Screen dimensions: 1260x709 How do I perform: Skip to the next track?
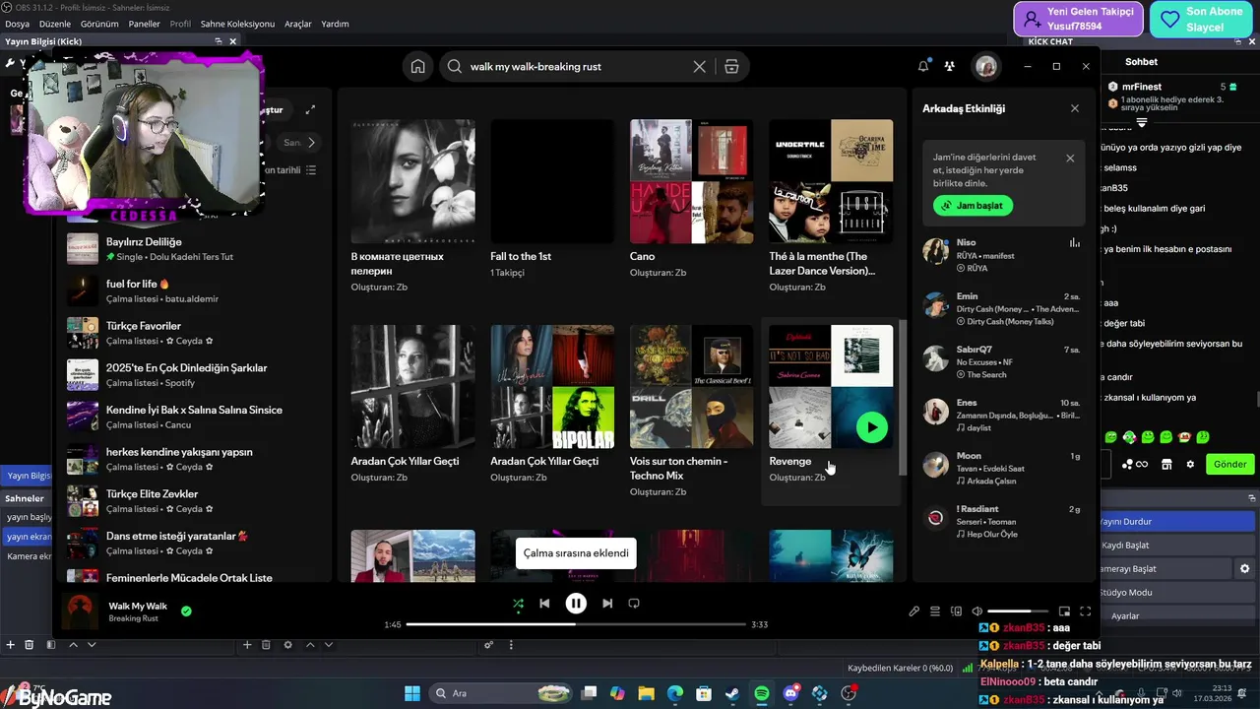[x=607, y=603]
